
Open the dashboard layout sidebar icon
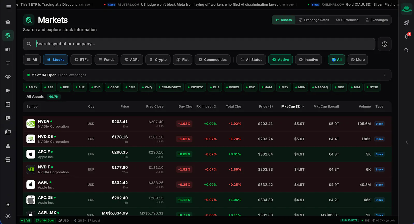[x=8, y=104]
